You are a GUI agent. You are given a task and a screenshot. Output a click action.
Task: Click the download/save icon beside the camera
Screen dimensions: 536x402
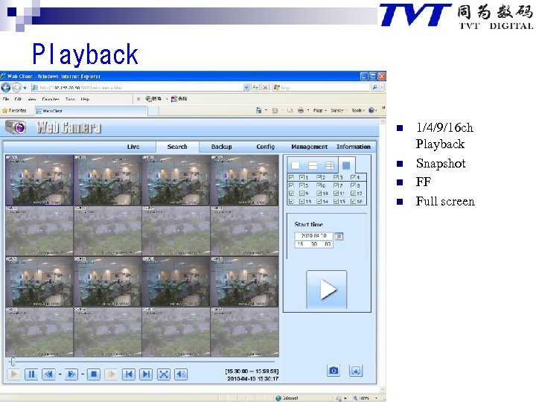pyautogui.click(x=356, y=370)
